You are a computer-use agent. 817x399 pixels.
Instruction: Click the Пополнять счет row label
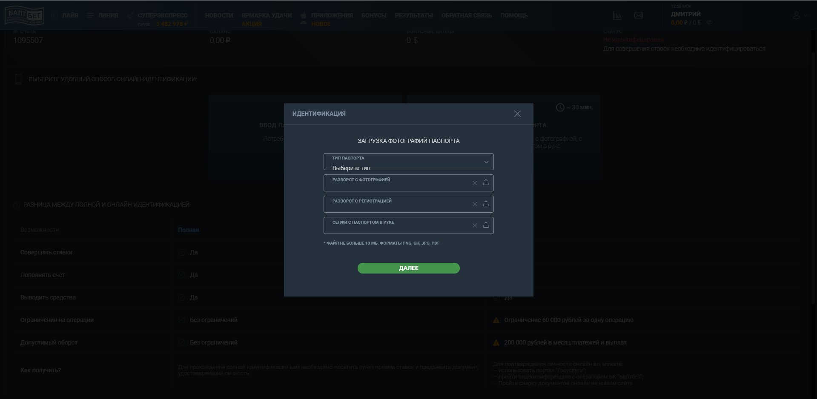pyautogui.click(x=43, y=275)
